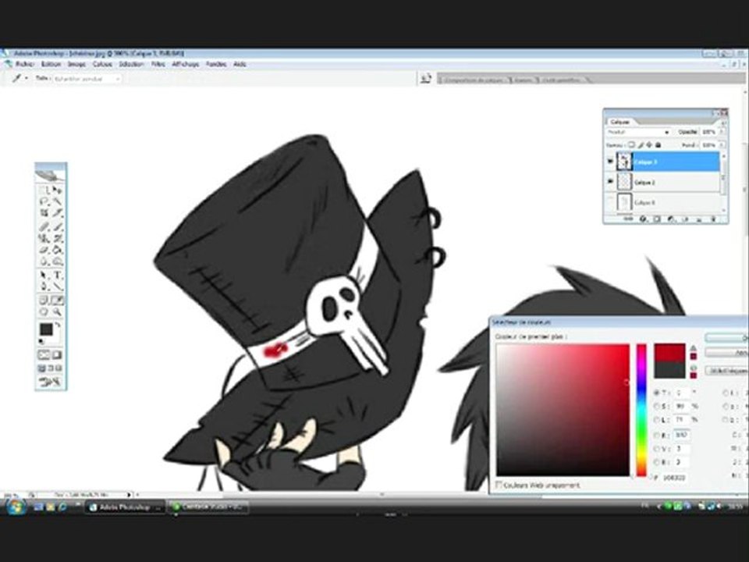This screenshot has width=749, height=562.
Task: Open the Opacité slider arrow
Action: tap(722, 132)
